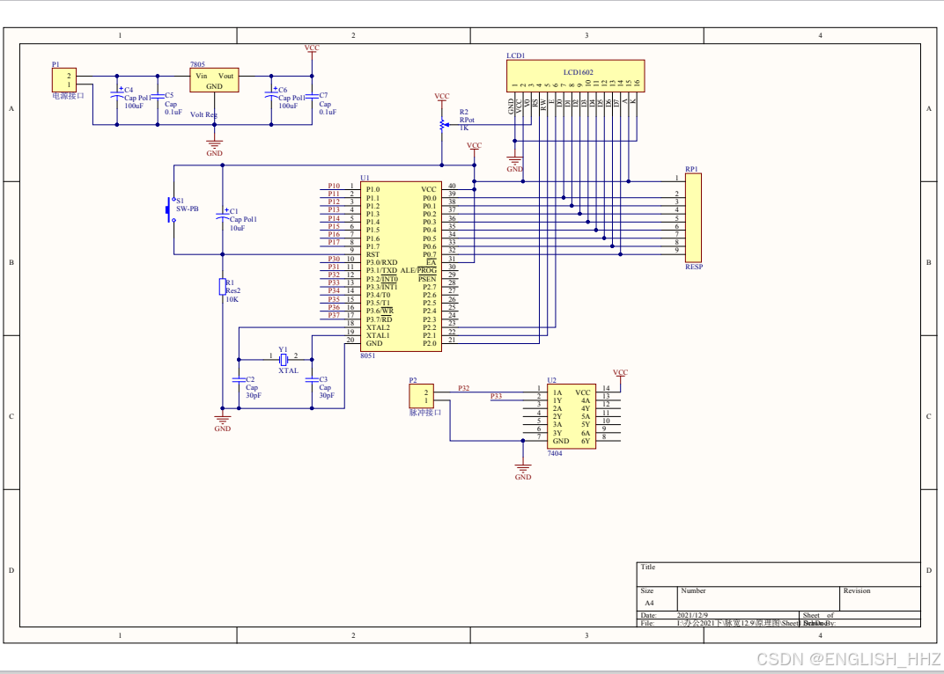Click the Number field in the title block
Screen dimensions: 944x674
(x=758, y=599)
